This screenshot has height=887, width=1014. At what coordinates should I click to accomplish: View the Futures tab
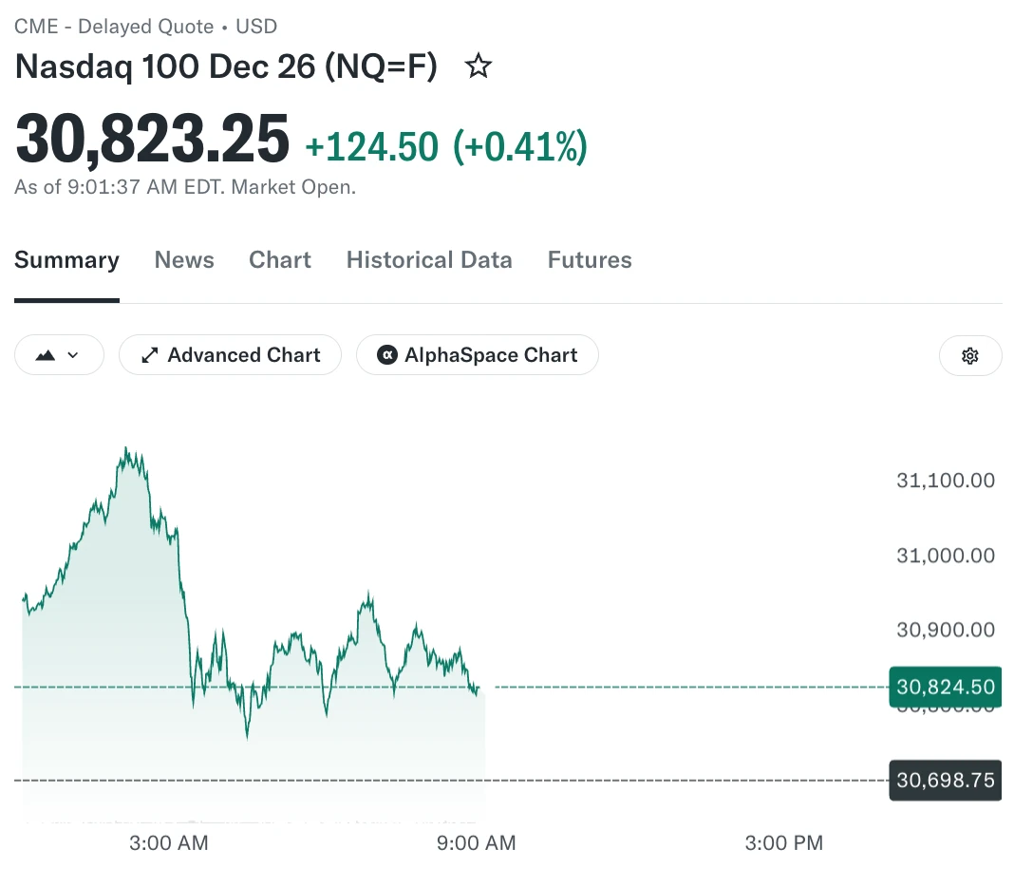point(590,260)
